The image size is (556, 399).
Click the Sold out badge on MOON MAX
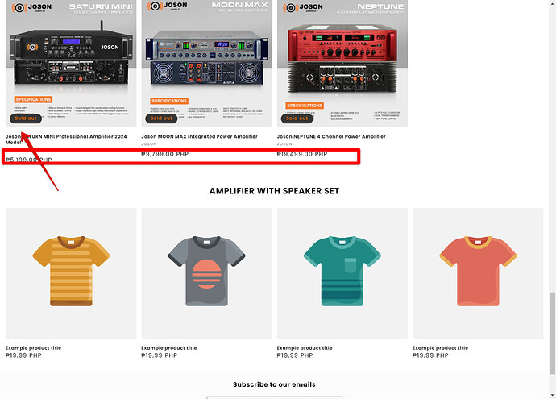pos(161,118)
